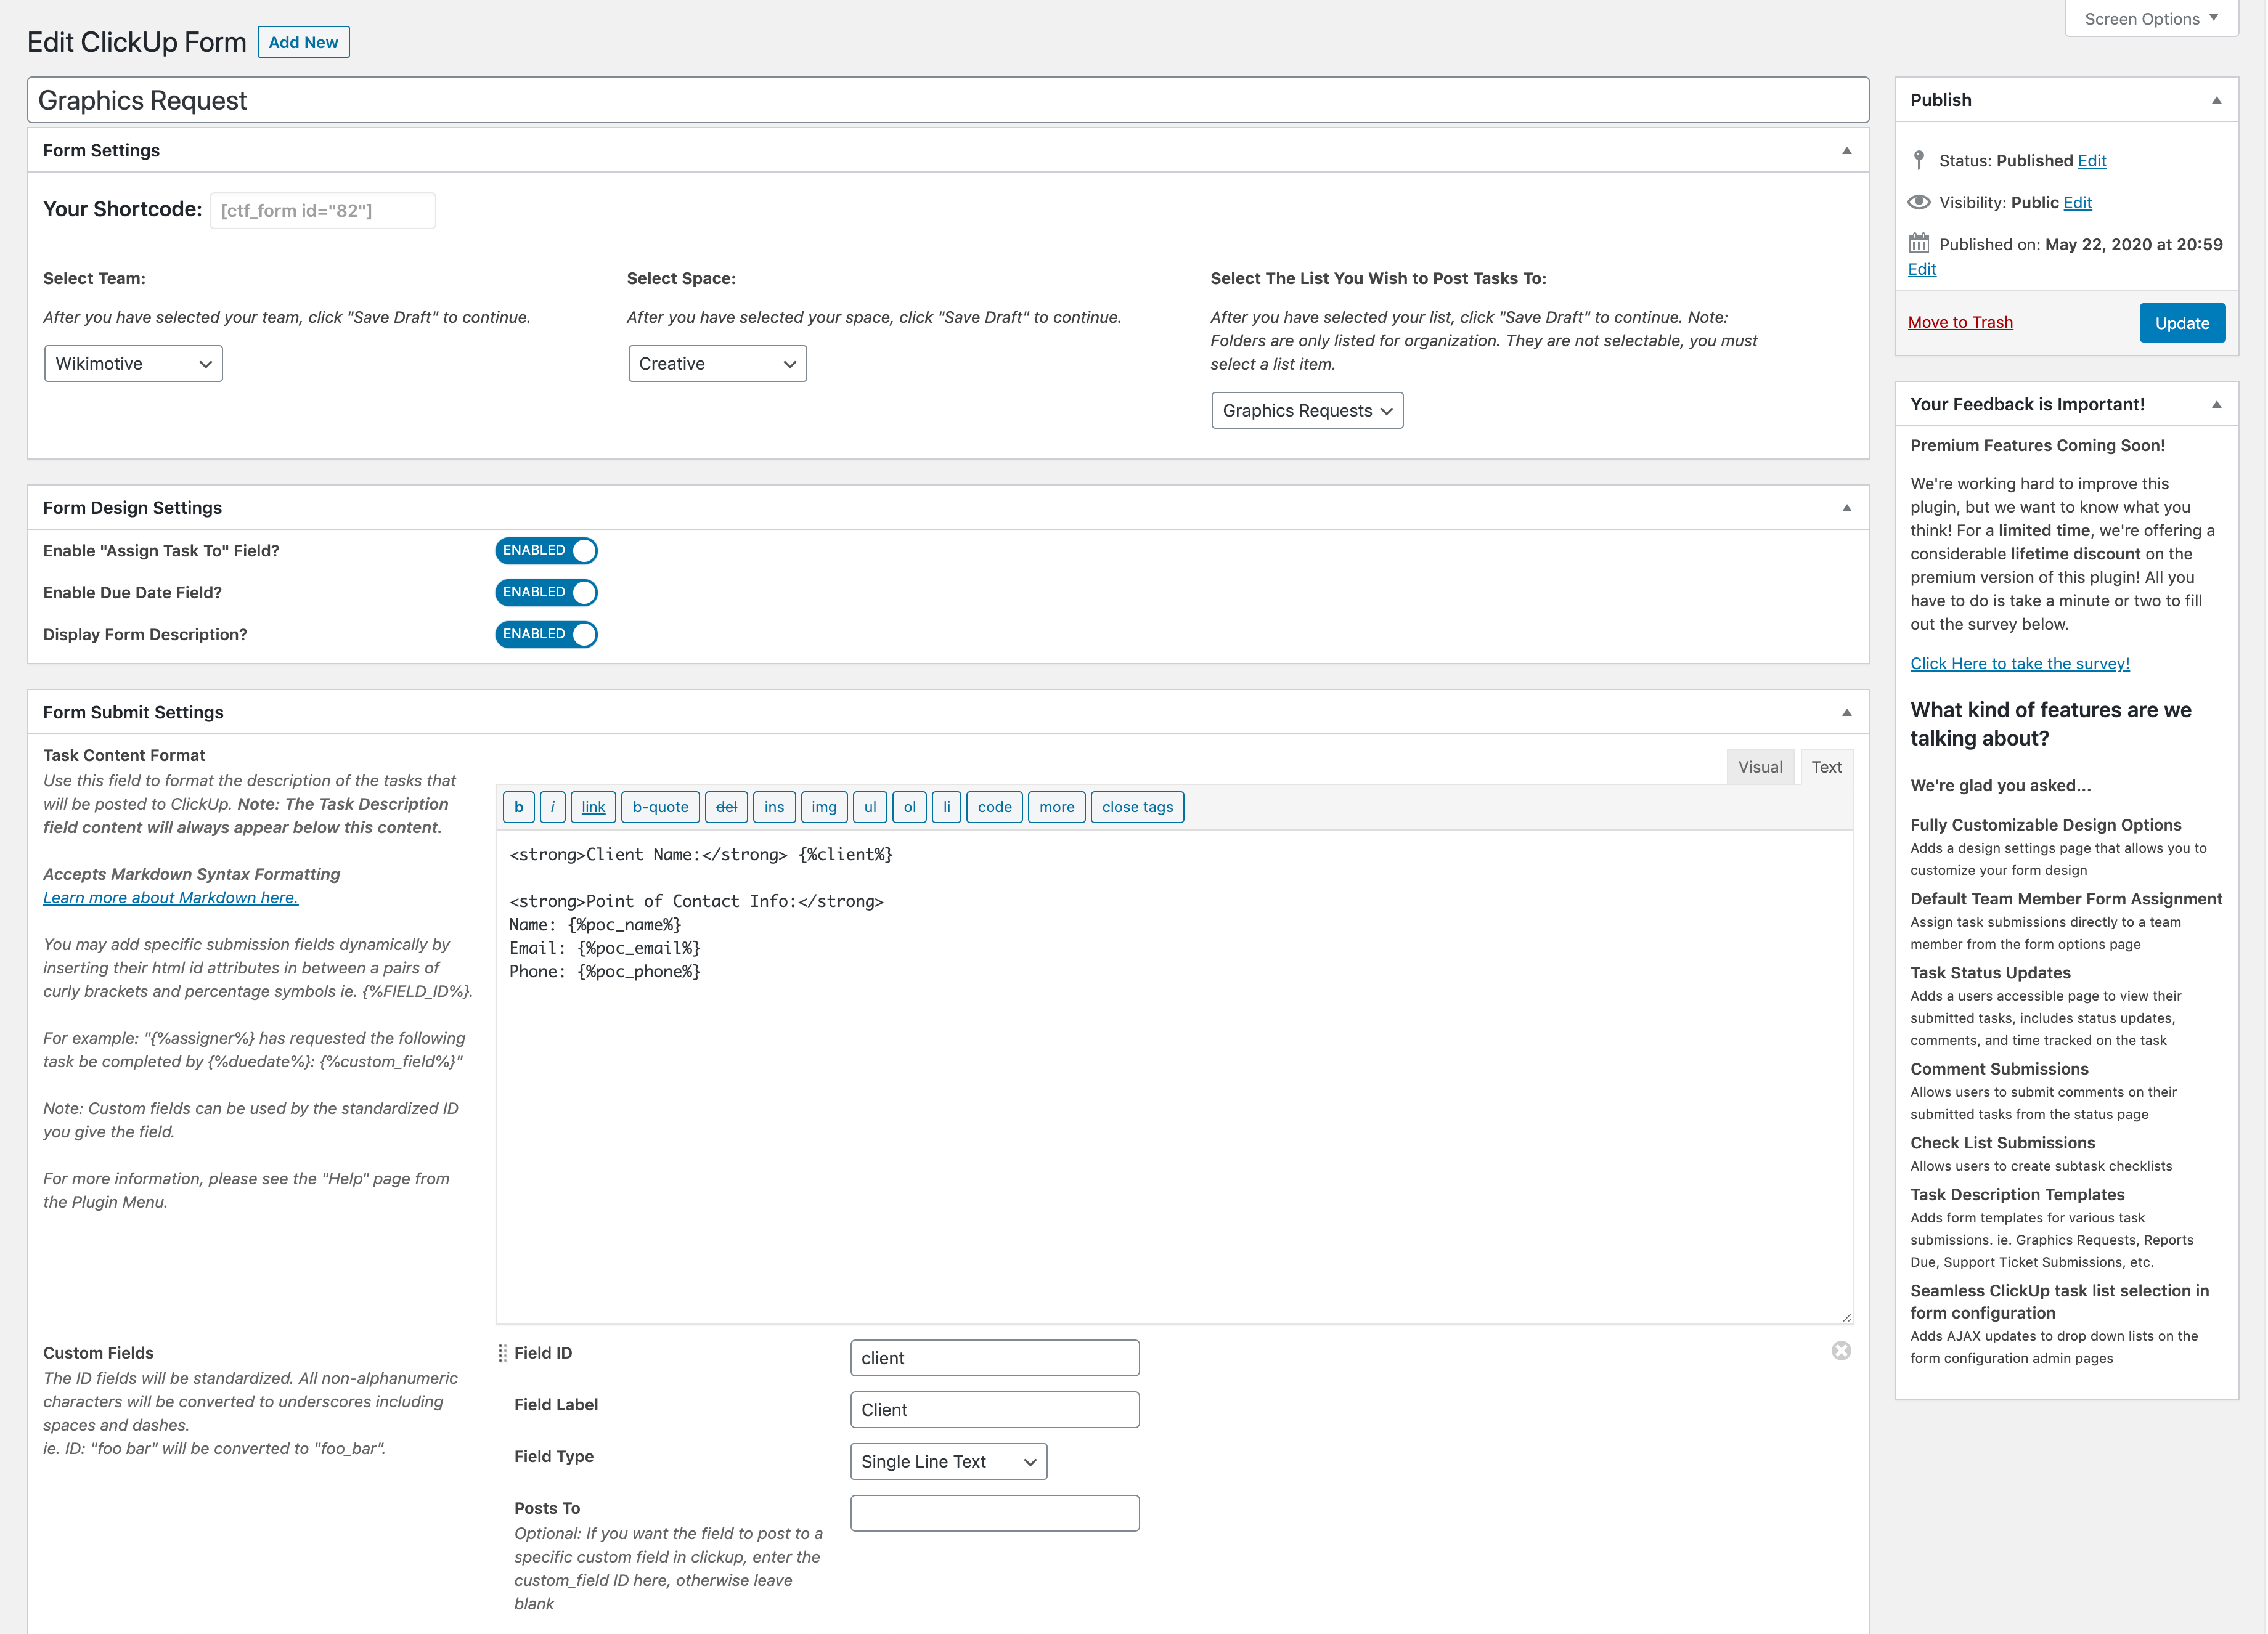
Task: Click the blue Update button
Action: coord(2182,323)
